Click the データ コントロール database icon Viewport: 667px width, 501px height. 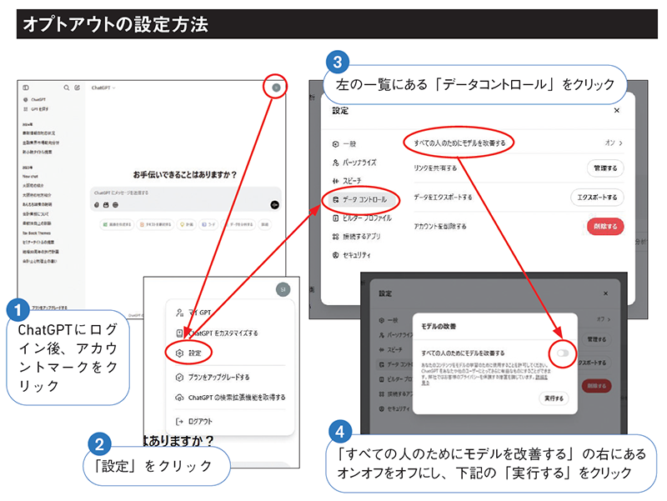point(336,199)
